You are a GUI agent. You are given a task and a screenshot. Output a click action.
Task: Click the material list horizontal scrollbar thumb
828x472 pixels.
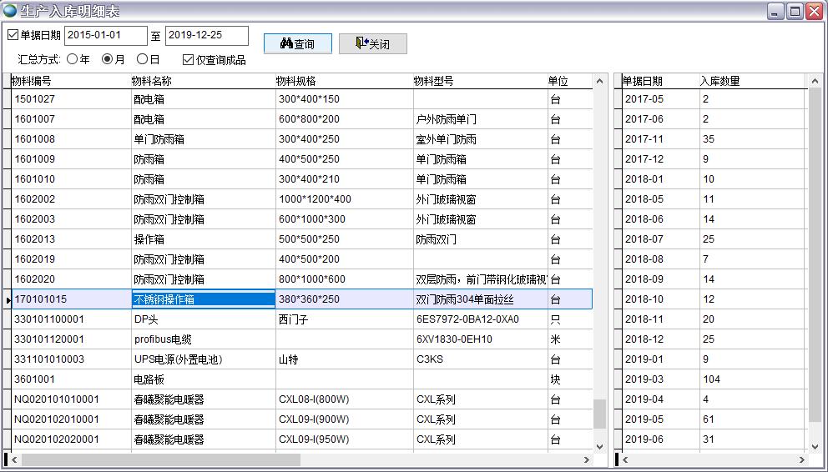click(x=160, y=459)
